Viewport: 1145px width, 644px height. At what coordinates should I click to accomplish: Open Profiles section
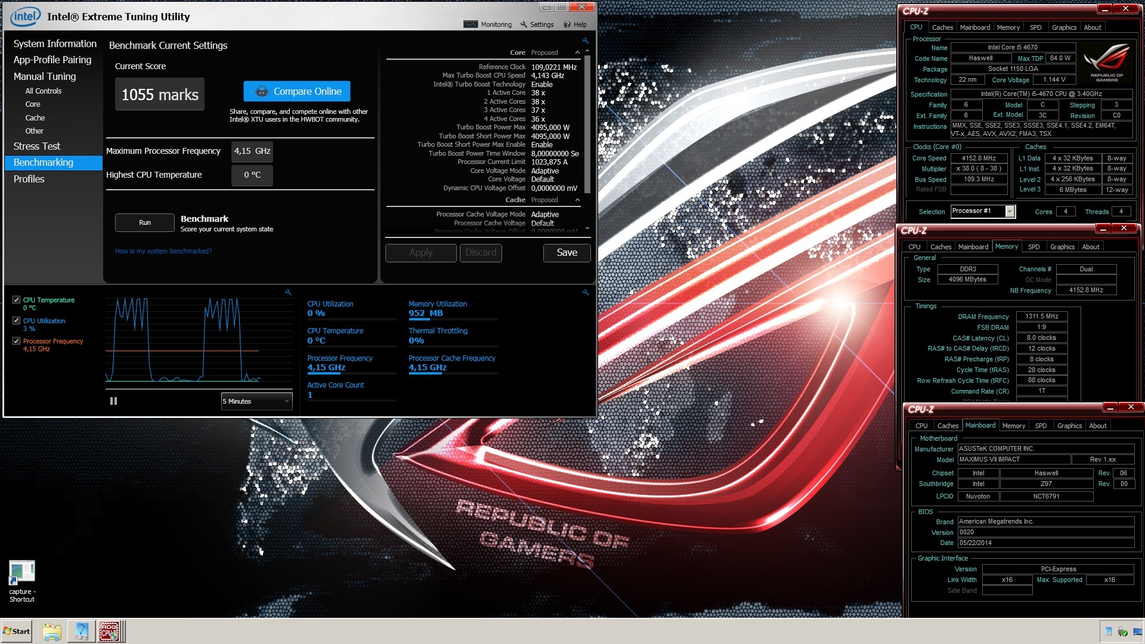[29, 179]
